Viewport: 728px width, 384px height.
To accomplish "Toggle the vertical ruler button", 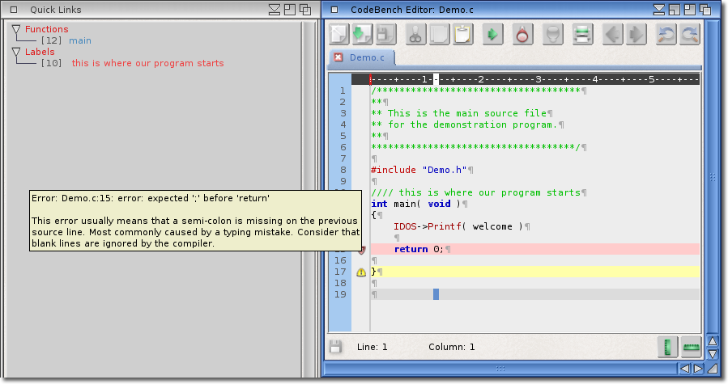I will tap(668, 347).
